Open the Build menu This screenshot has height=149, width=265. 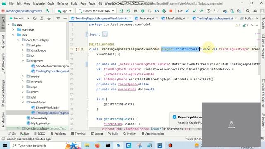[74, 3]
